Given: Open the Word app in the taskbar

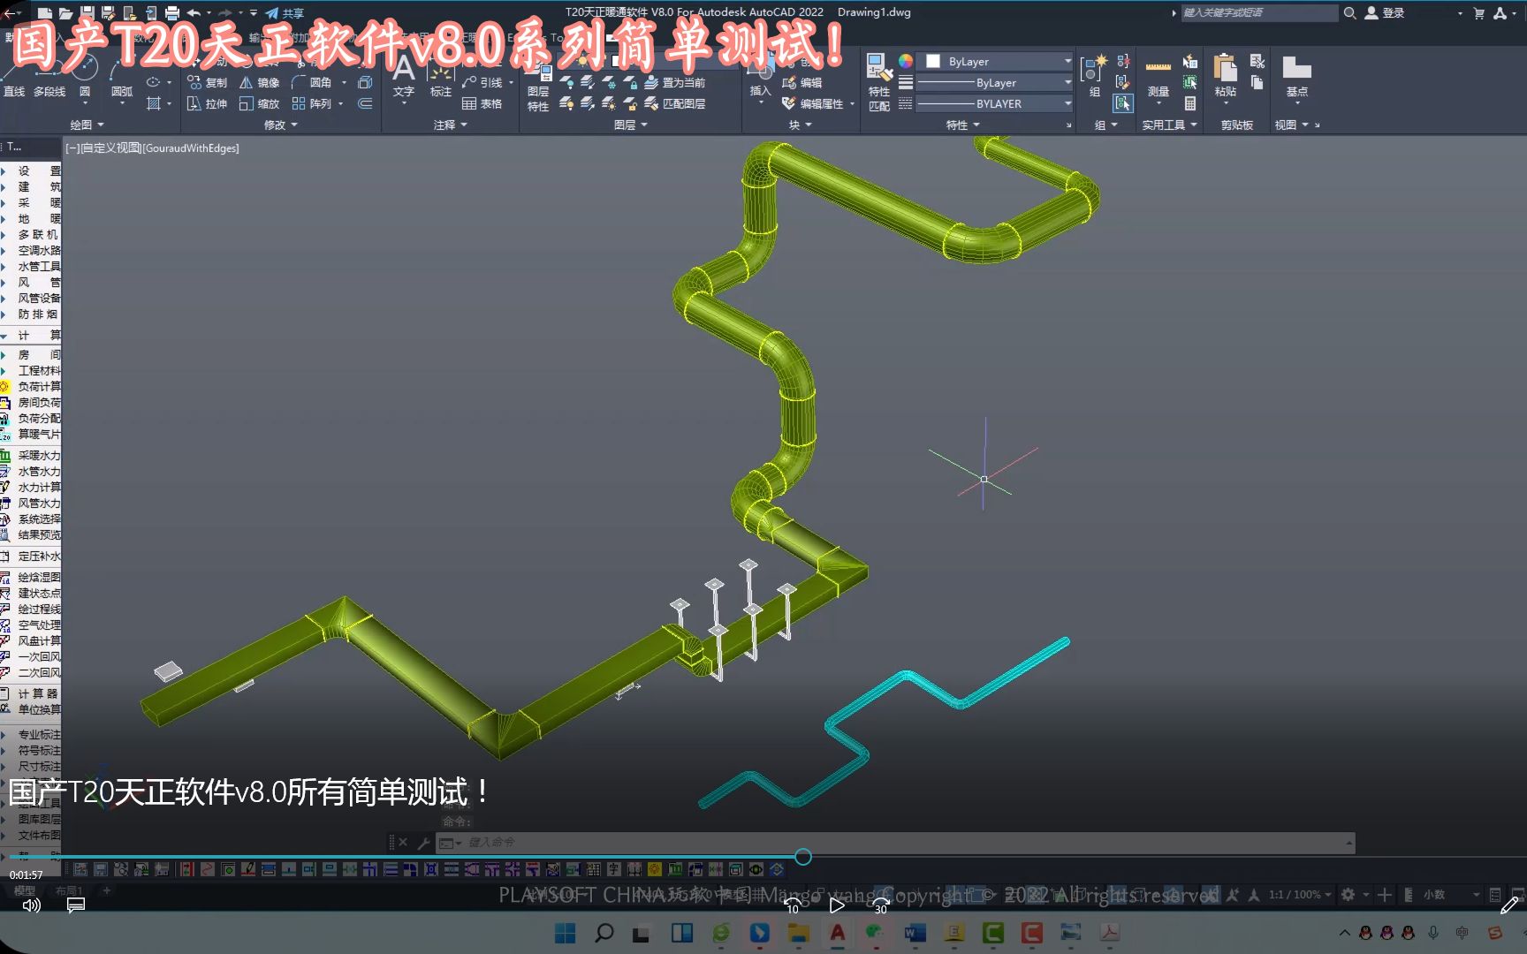Looking at the screenshot, I should coord(915,933).
